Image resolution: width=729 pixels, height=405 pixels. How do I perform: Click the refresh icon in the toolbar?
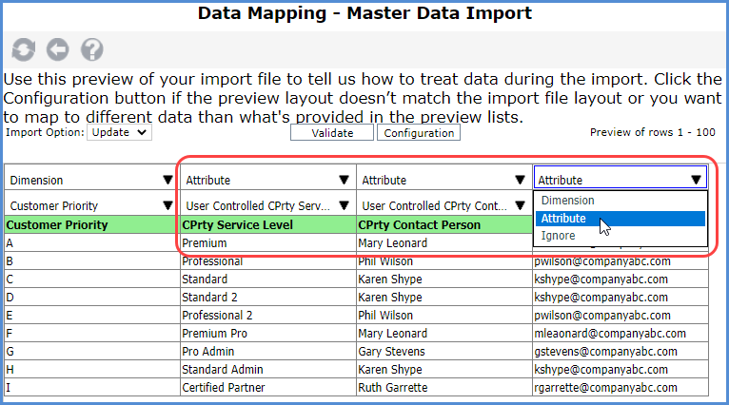pos(24,49)
